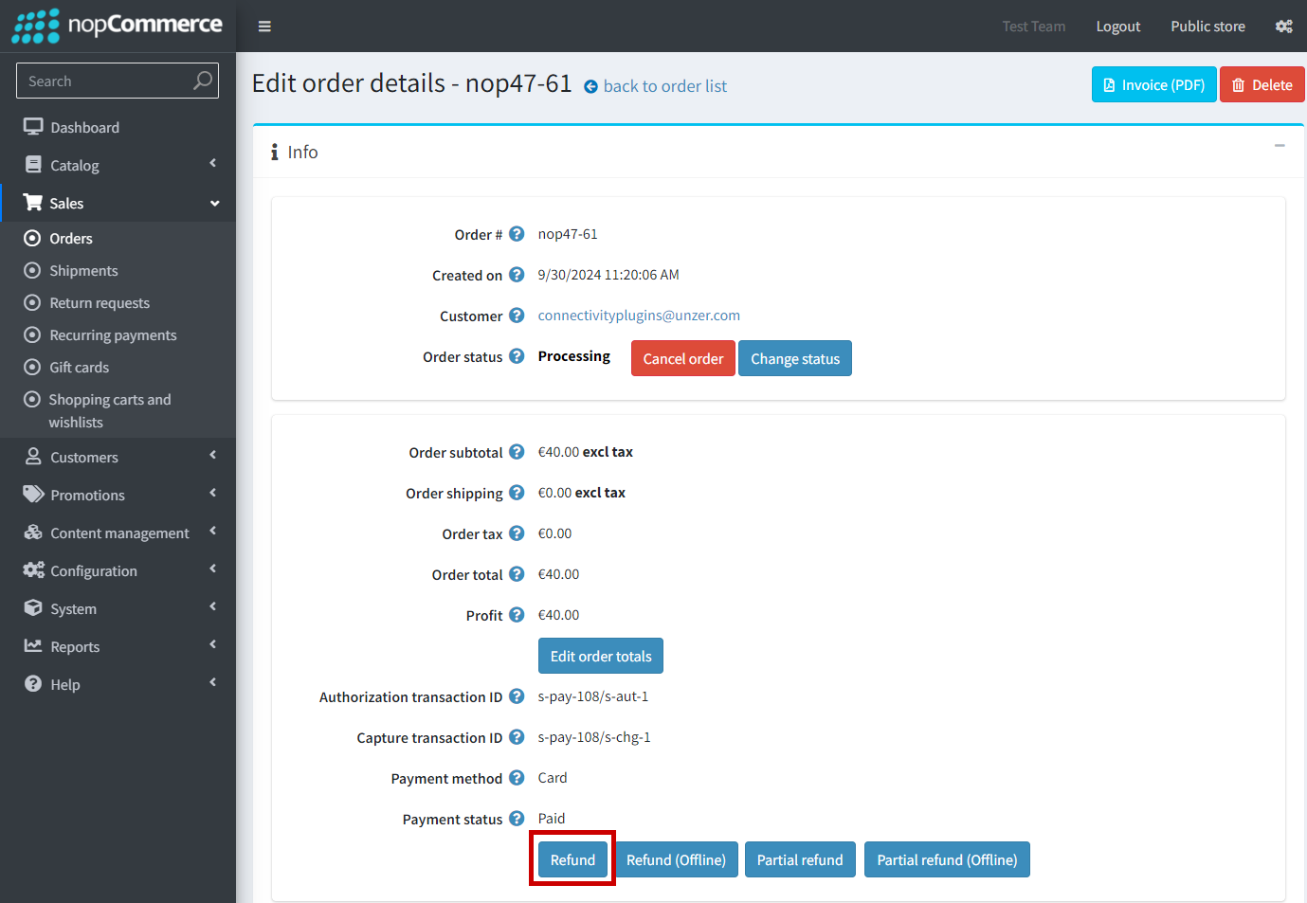Click the help tooltip icon beside Order tax

[517, 533]
